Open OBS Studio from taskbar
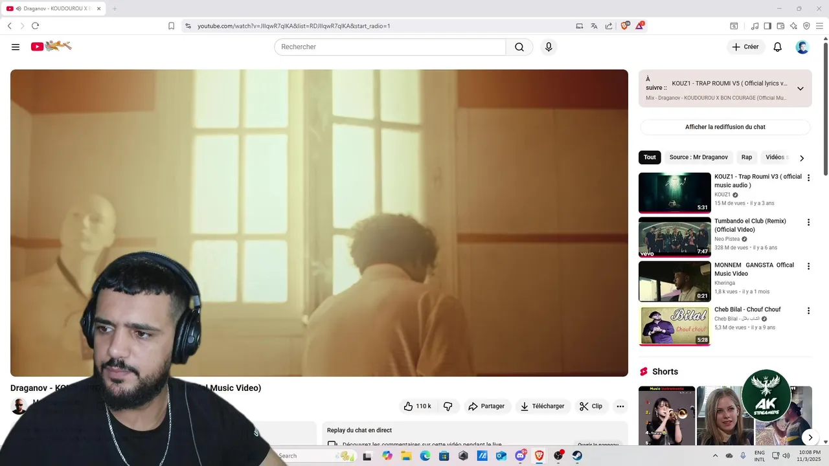 [558, 456]
